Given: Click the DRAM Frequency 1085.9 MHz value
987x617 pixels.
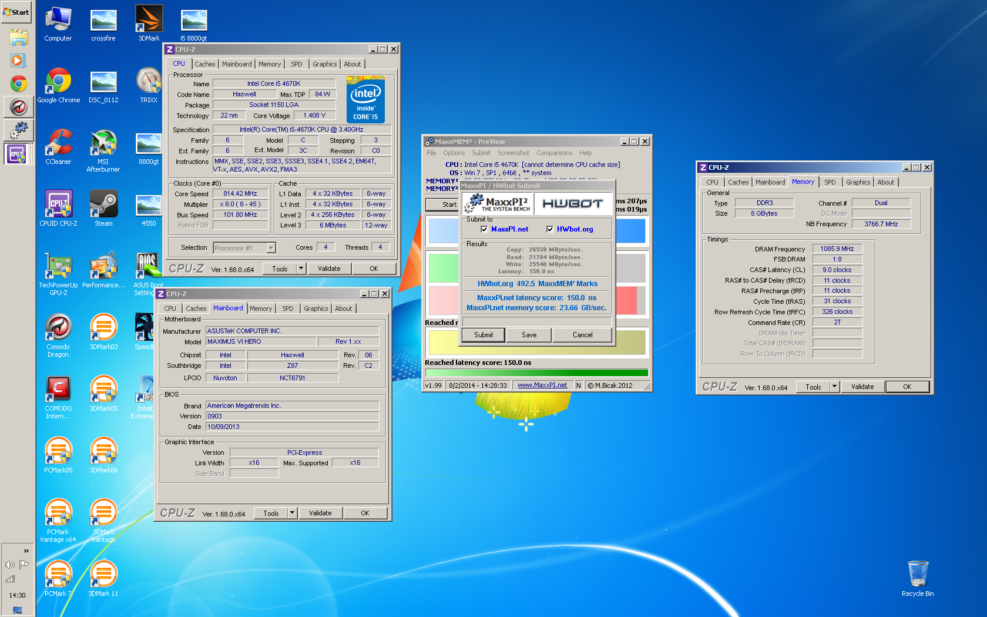Looking at the screenshot, I should (837, 249).
